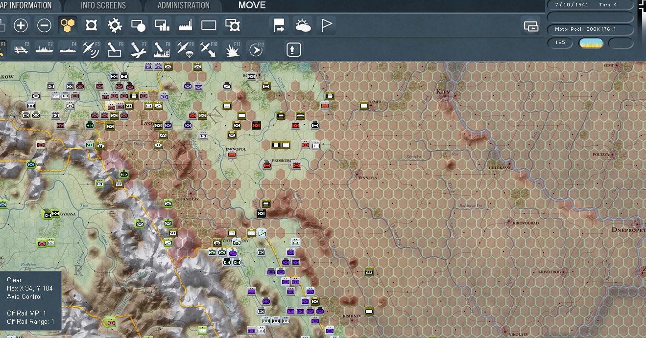Select the F2 rail mode icon
This screenshot has height=338, width=646.
coord(21,49)
